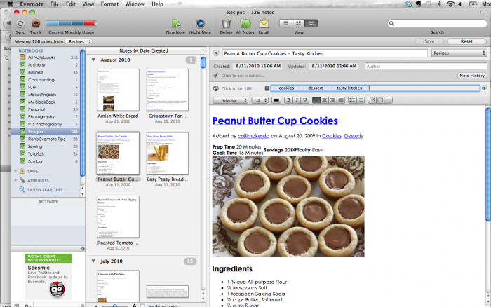The width and height of the screenshot is (491, 307).
Task: Click the Save button
Action: [429, 41]
